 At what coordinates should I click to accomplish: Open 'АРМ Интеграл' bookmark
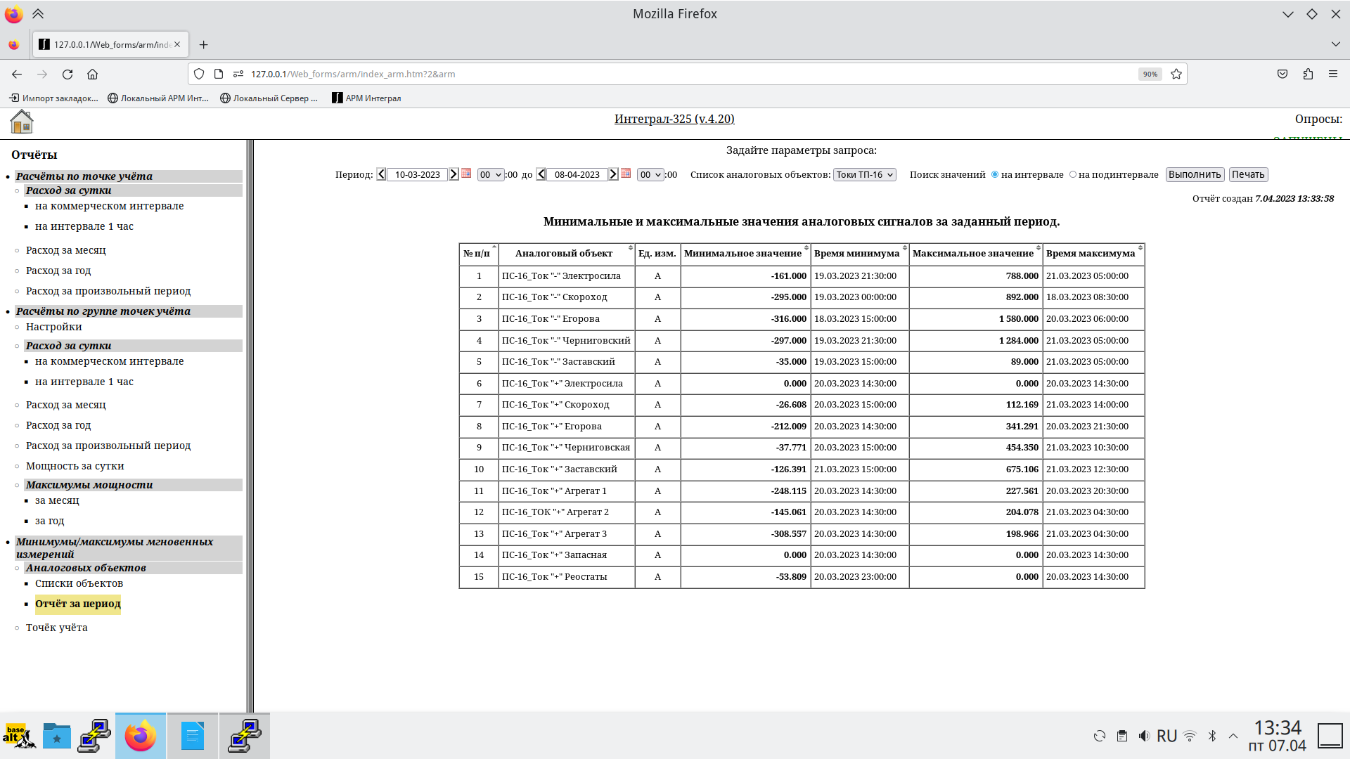tap(366, 98)
